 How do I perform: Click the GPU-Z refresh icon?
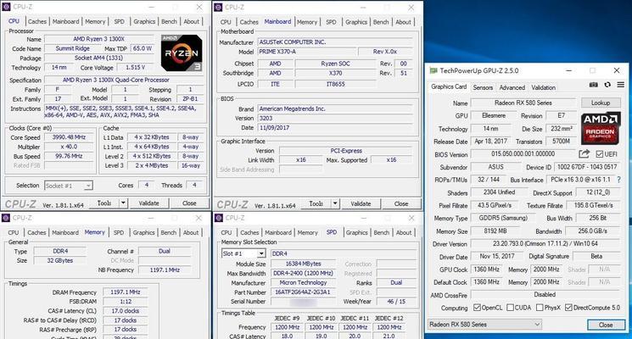[x=607, y=85]
